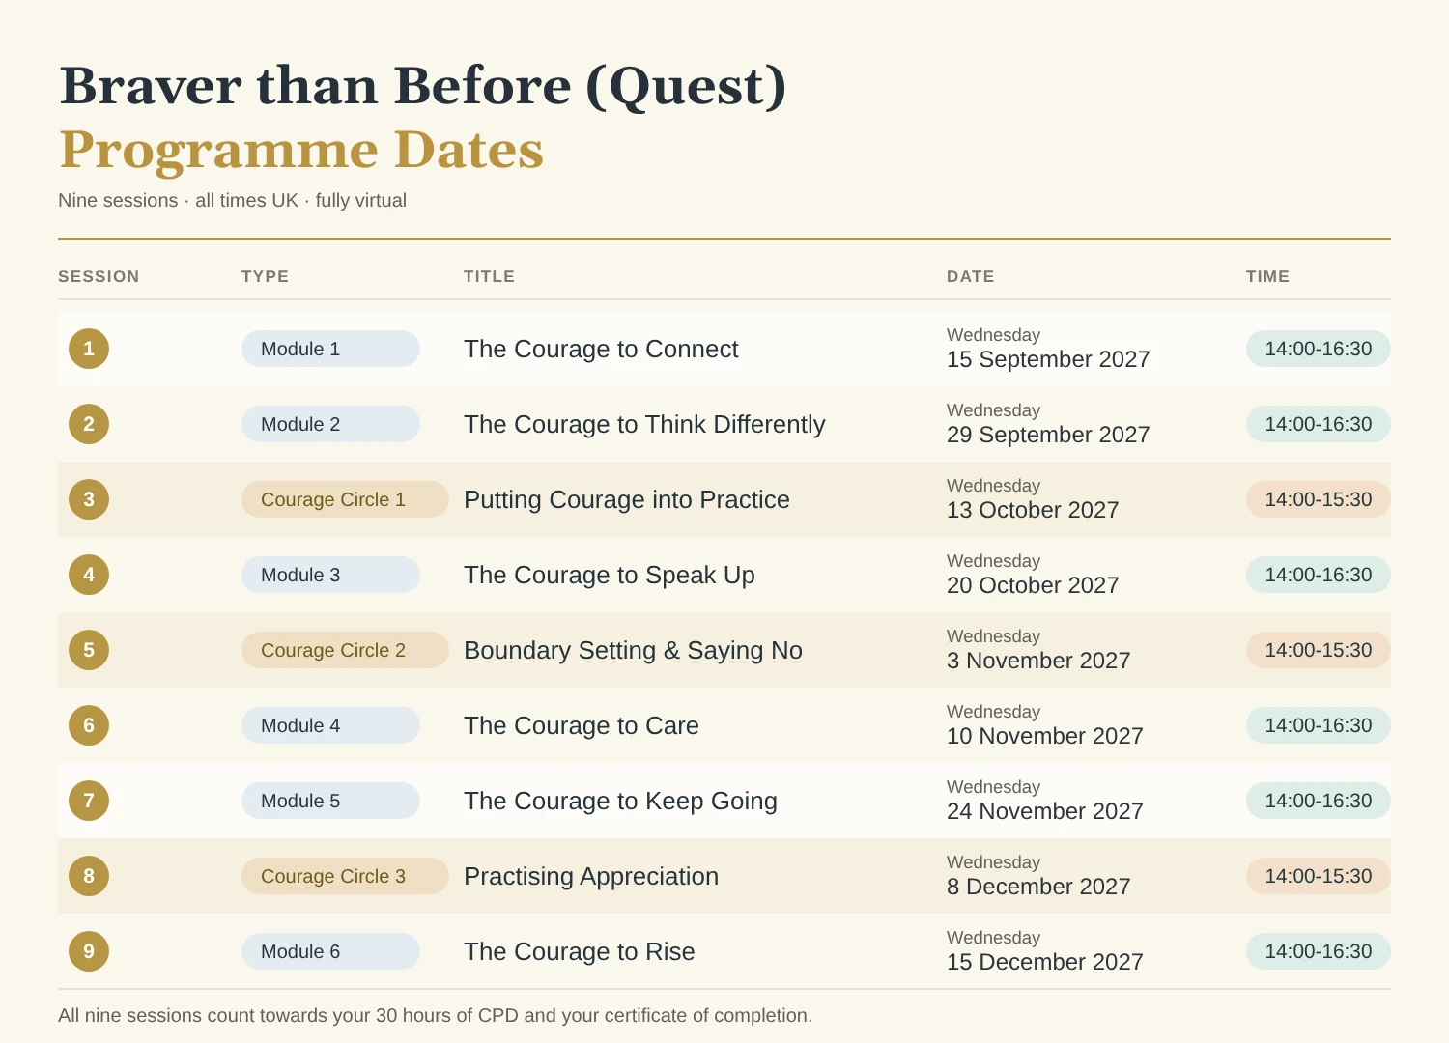Select the Courage Circle 3 pill
This screenshot has height=1043, width=1449.
point(345,876)
